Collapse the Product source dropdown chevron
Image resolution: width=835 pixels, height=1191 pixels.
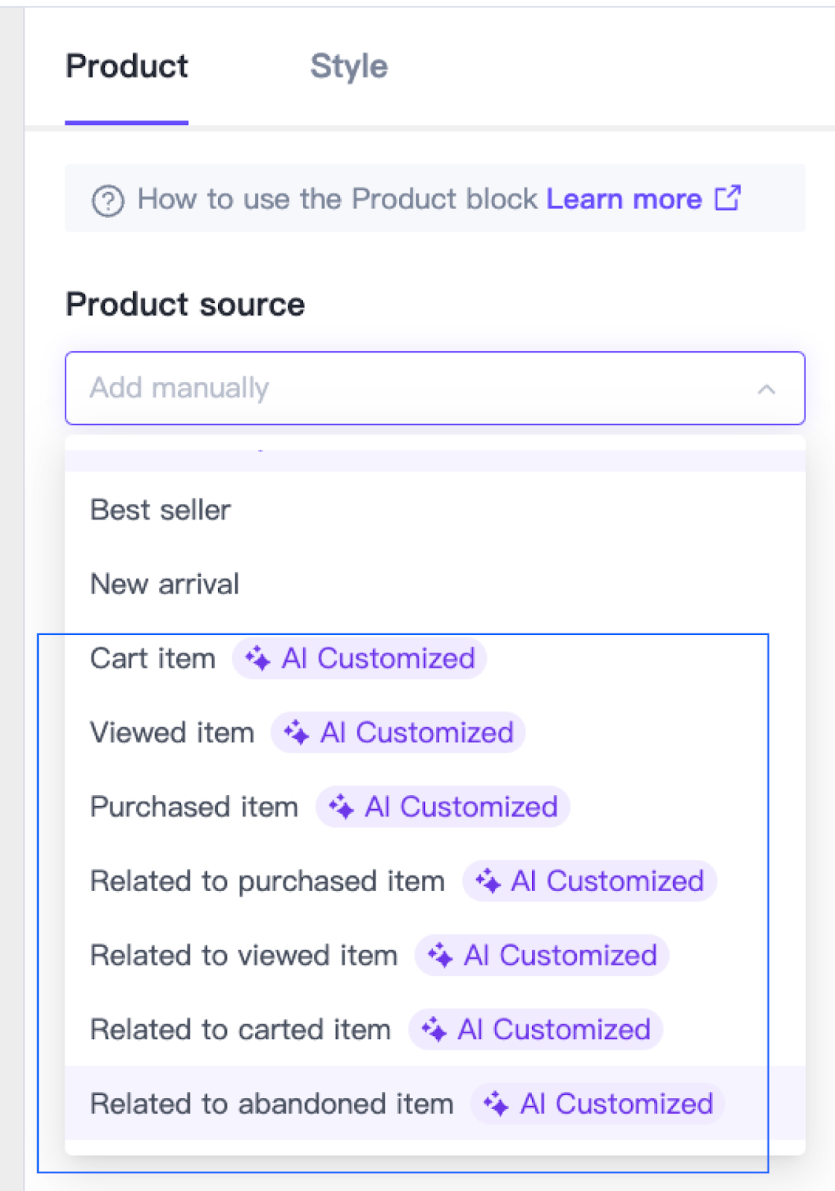point(767,389)
